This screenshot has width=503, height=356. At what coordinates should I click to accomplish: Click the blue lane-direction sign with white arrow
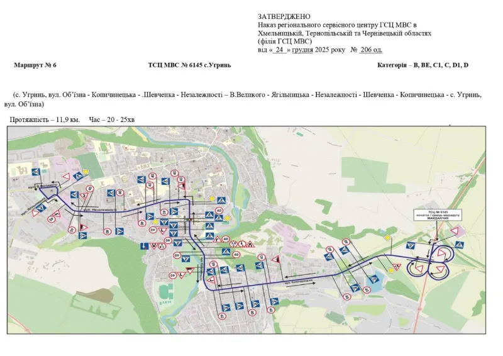145,246
